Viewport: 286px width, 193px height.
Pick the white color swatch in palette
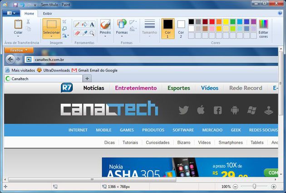pyautogui.click(x=191, y=29)
